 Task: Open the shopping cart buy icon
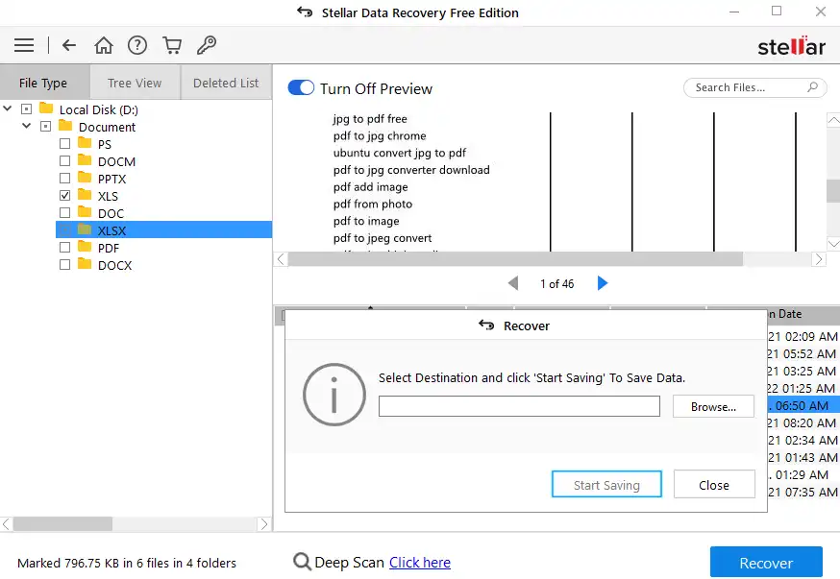click(172, 45)
